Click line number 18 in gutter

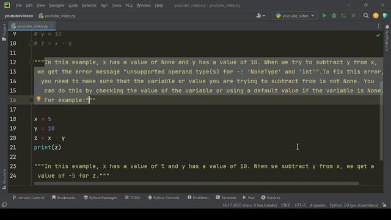[x=13, y=119]
